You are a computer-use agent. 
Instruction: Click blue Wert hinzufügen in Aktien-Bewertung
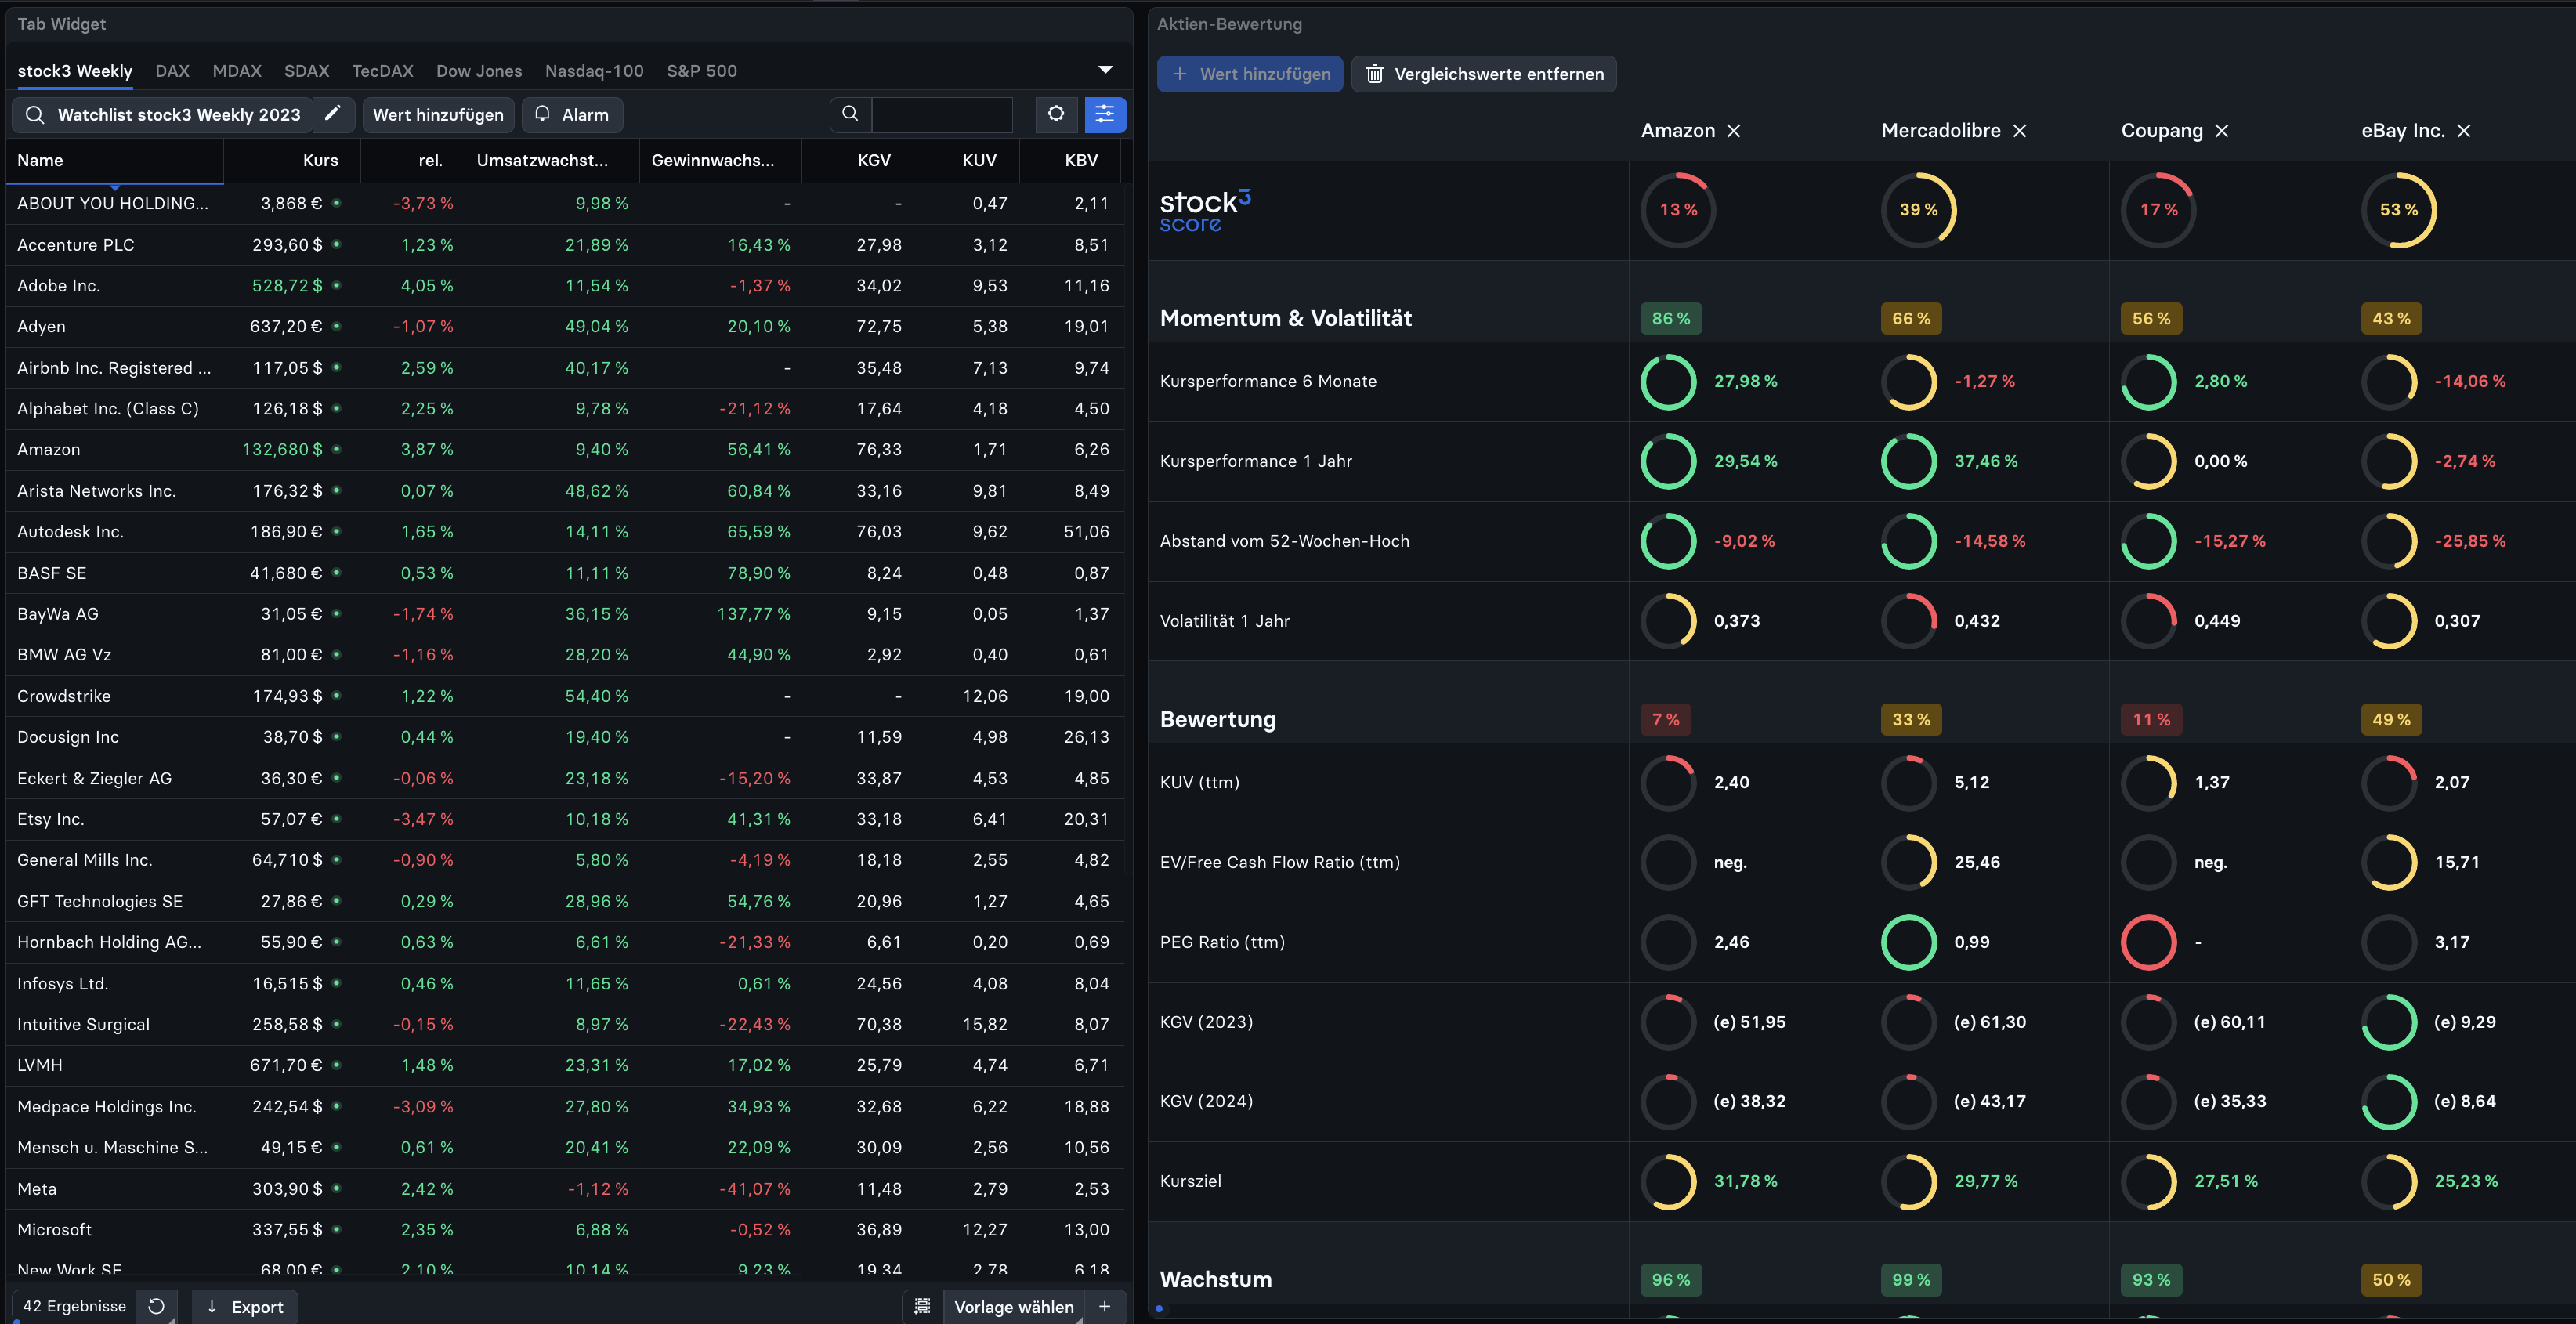[1250, 74]
